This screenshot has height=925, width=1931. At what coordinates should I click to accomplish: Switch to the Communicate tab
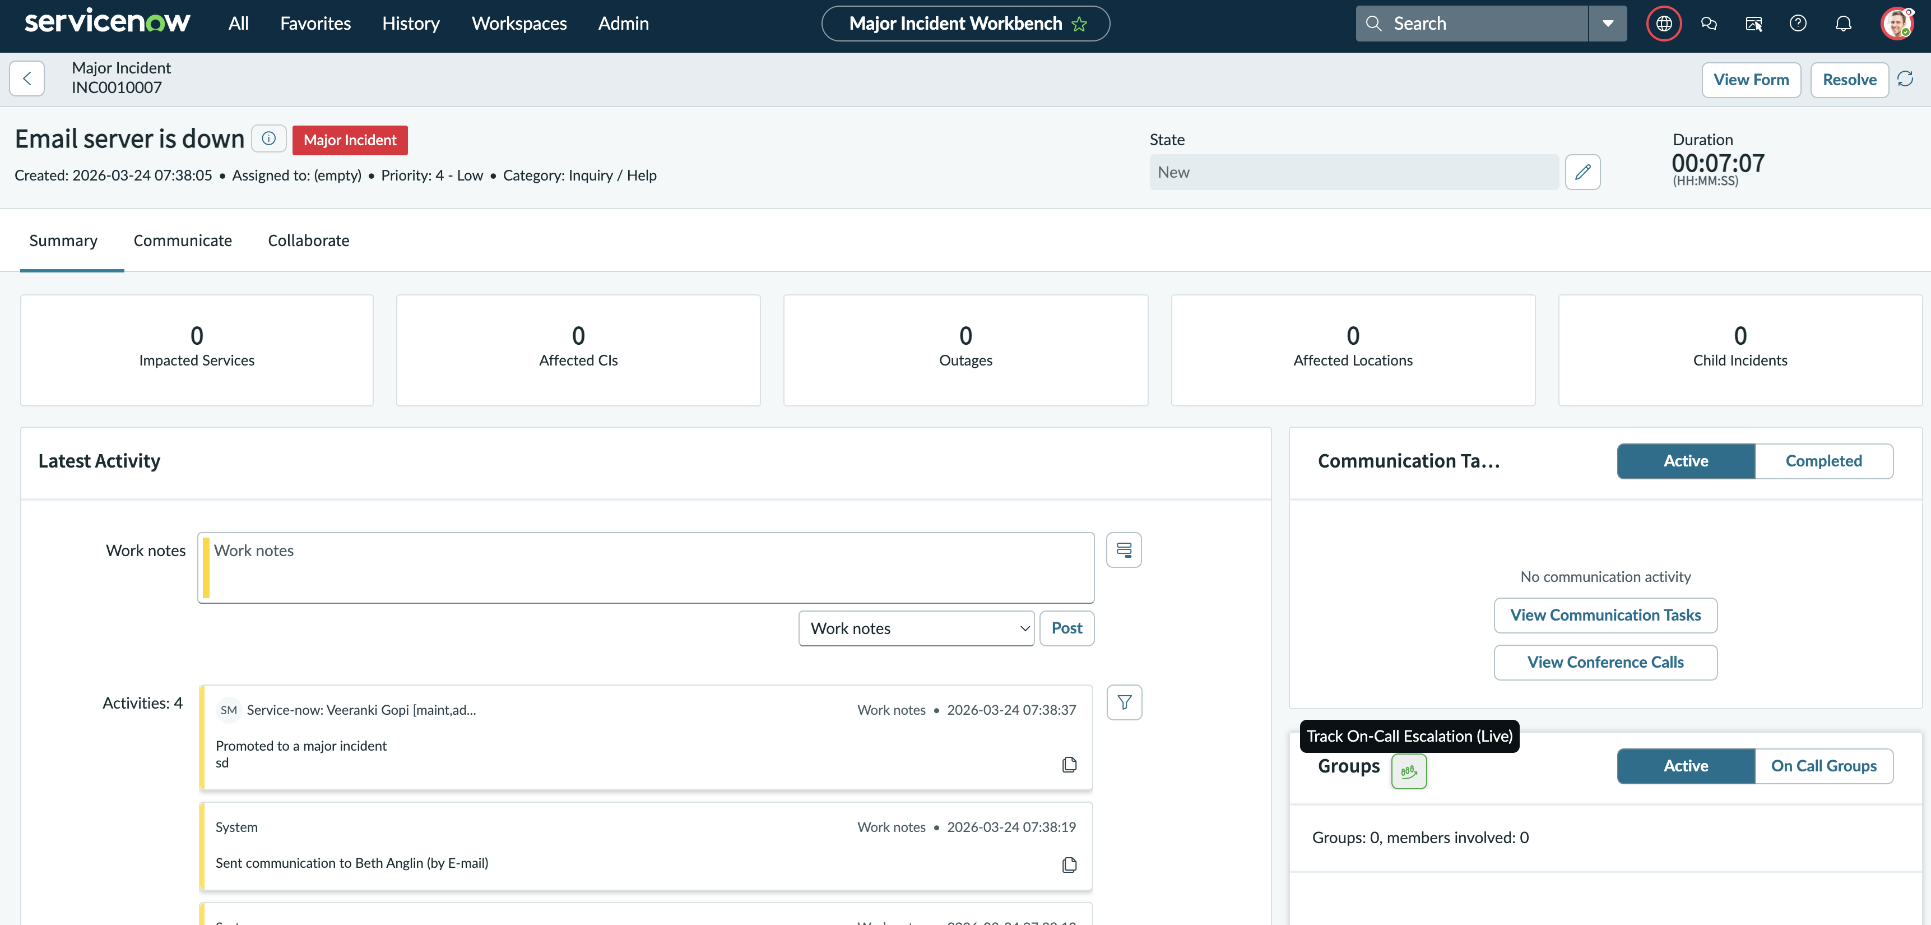(182, 241)
